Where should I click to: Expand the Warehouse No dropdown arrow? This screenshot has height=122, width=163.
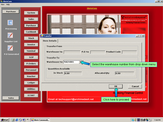click(x=81, y=62)
